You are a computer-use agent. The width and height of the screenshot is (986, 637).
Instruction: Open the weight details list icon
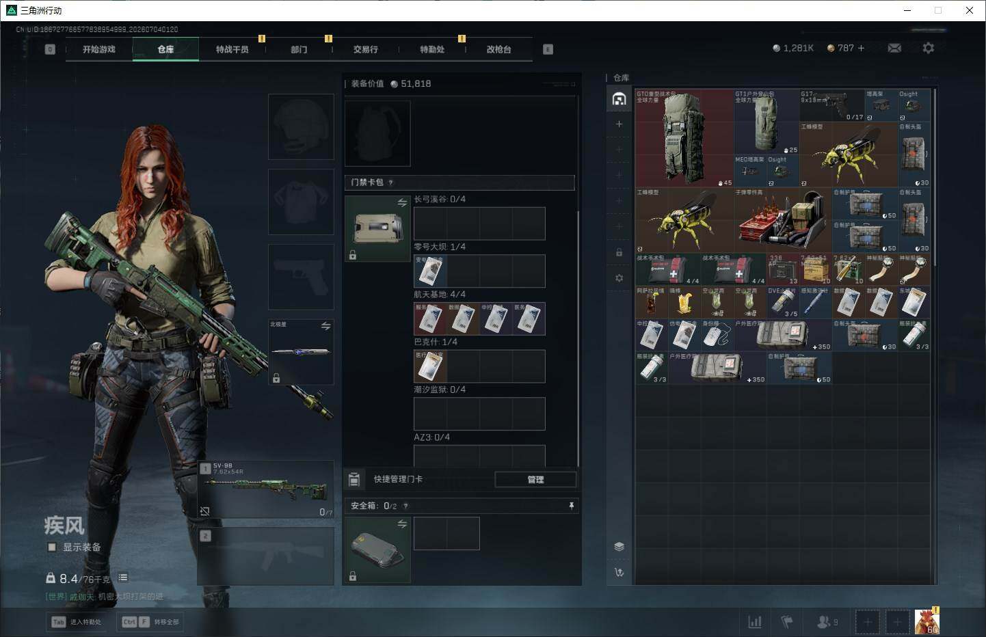pyautogui.click(x=123, y=578)
